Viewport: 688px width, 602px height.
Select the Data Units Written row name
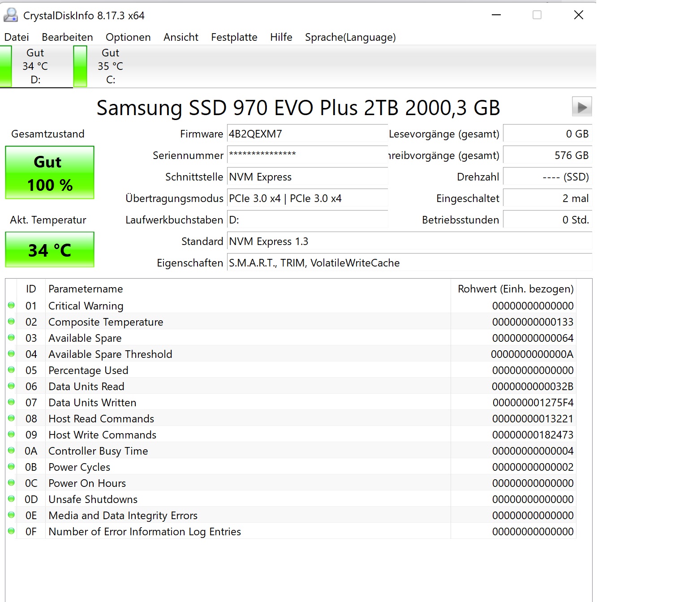coord(92,403)
